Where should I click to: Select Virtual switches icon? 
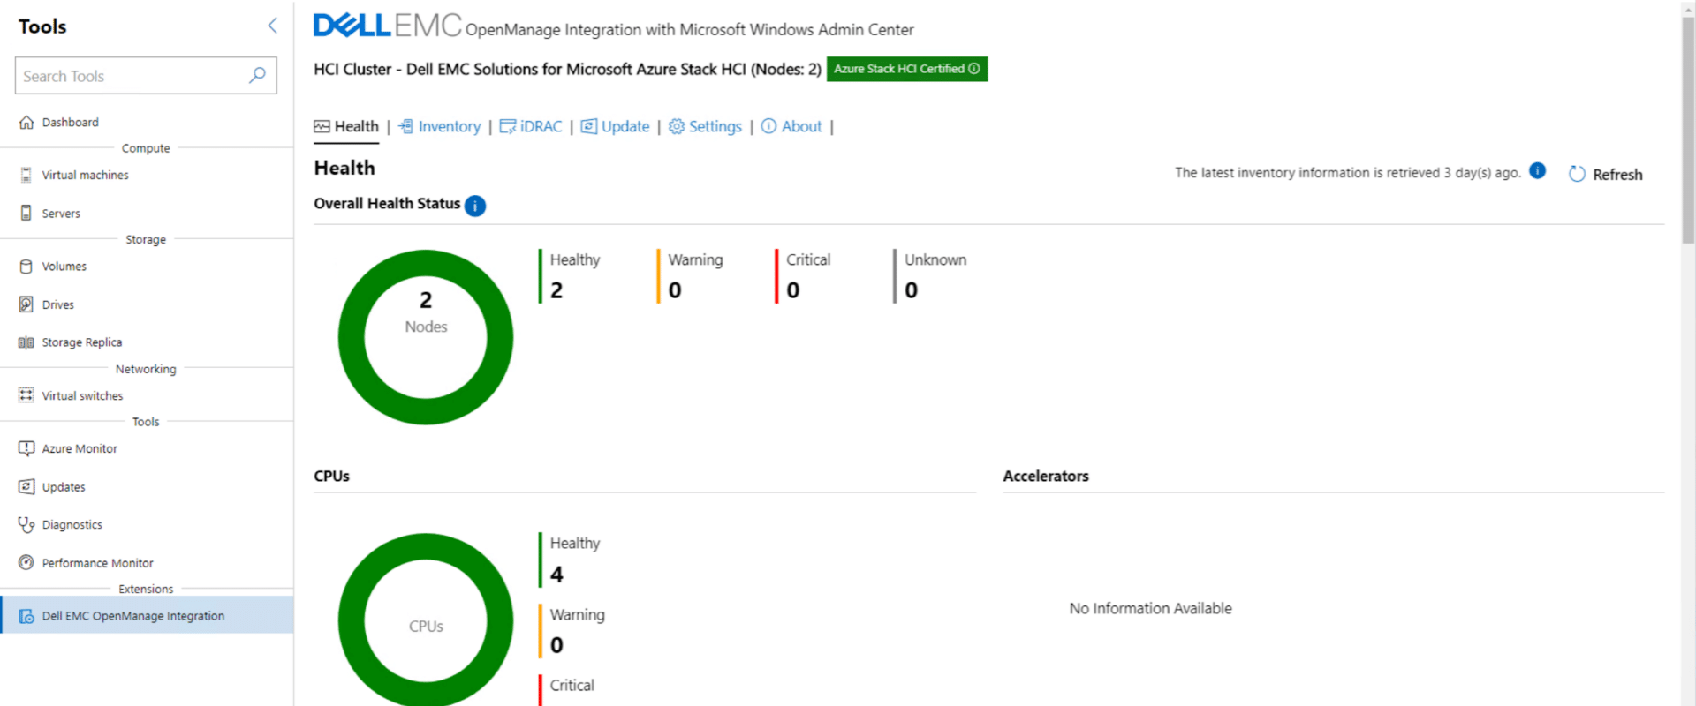[26, 395]
